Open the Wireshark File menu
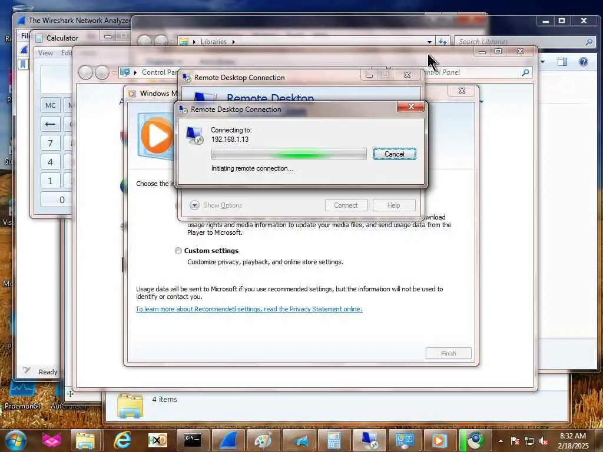Screen dimensions: 603x452 25,36
